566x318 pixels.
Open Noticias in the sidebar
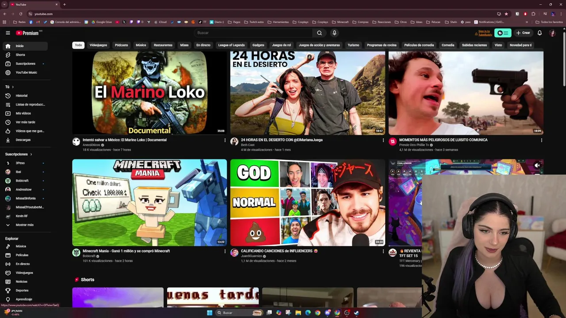tap(24, 281)
